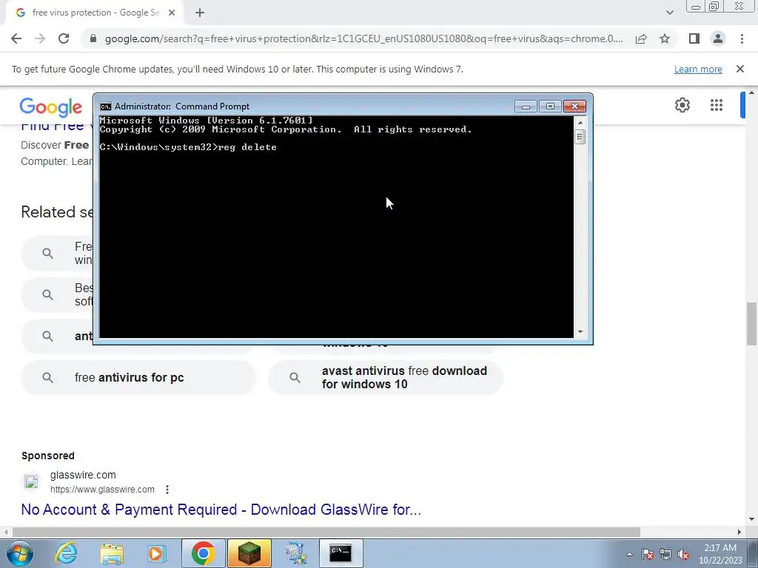Search avast antivirus free download suggestion

[386, 377]
